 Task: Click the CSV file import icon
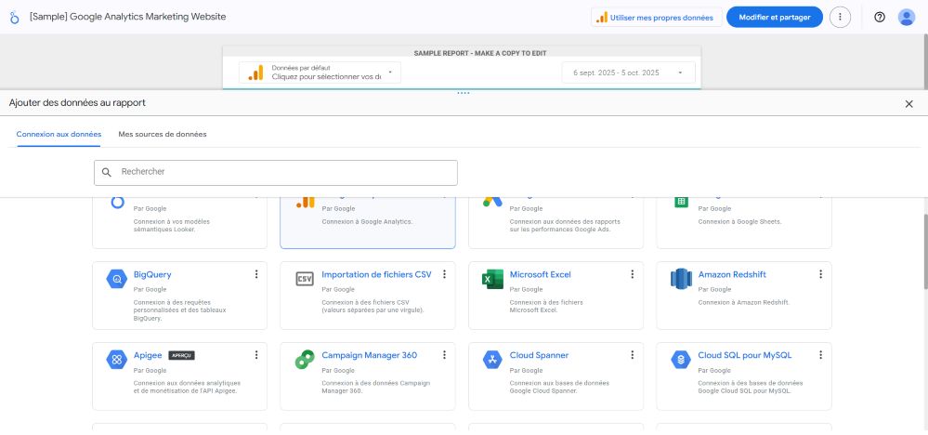pos(304,278)
